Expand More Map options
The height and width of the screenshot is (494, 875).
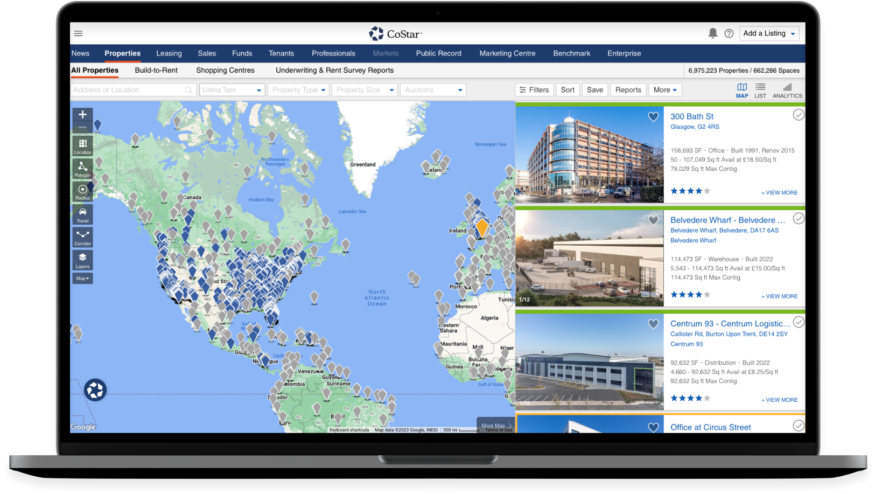[x=496, y=426]
